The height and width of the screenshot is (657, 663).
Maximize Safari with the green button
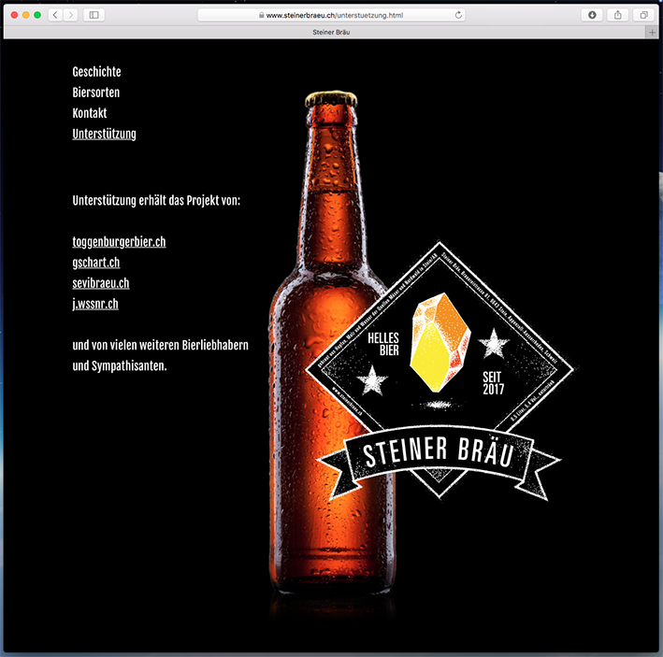tap(37, 15)
